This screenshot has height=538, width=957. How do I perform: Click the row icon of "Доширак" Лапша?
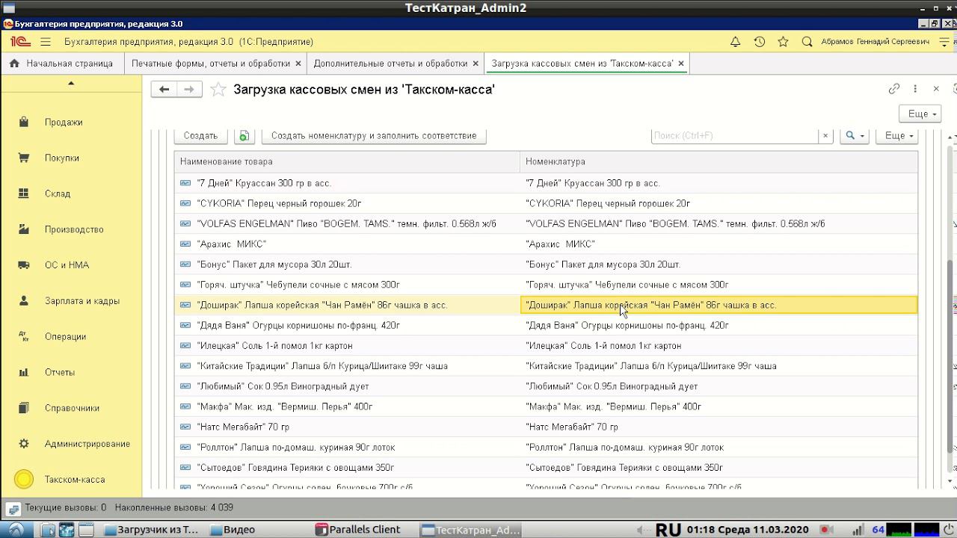pyautogui.click(x=185, y=305)
